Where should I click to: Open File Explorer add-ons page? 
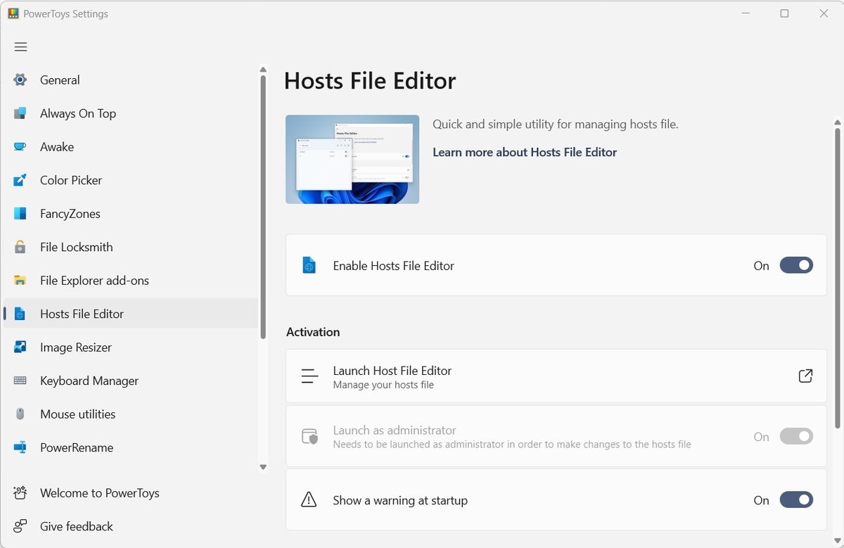click(x=131, y=281)
